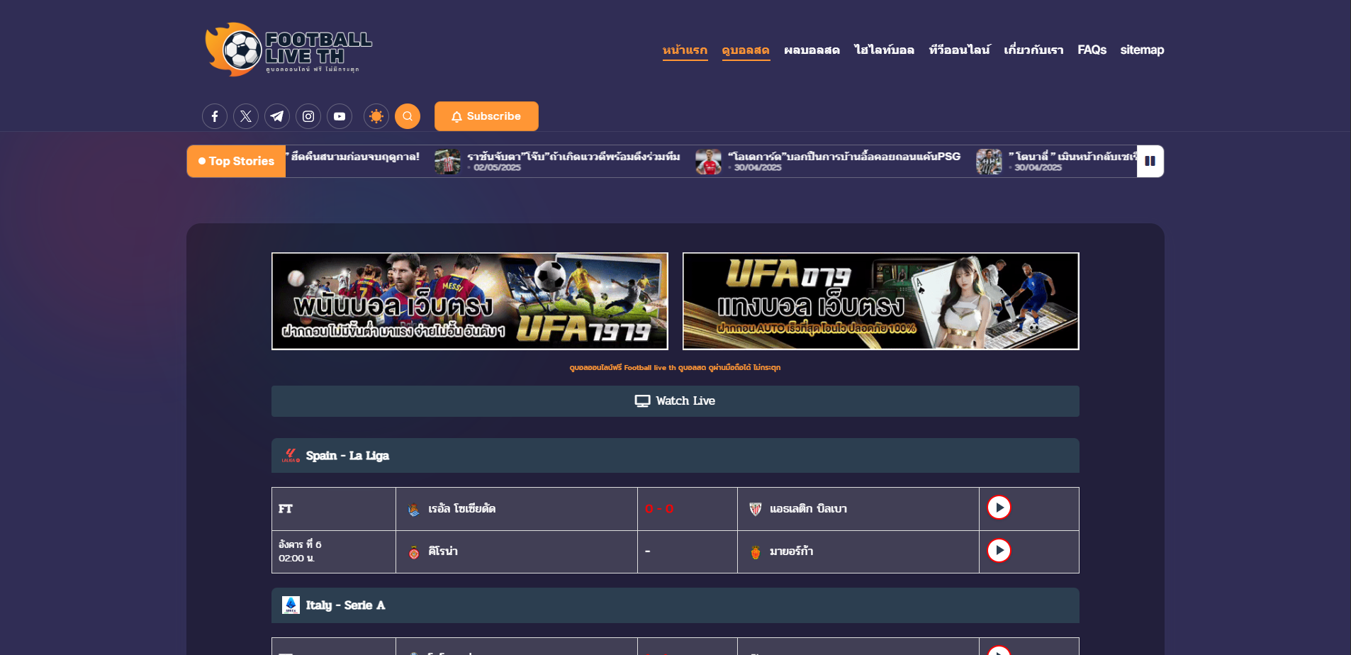The width and height of the screenshot is (1351, 655).
Task: Click orange tagline text under banners
Action: pos(675,368)
